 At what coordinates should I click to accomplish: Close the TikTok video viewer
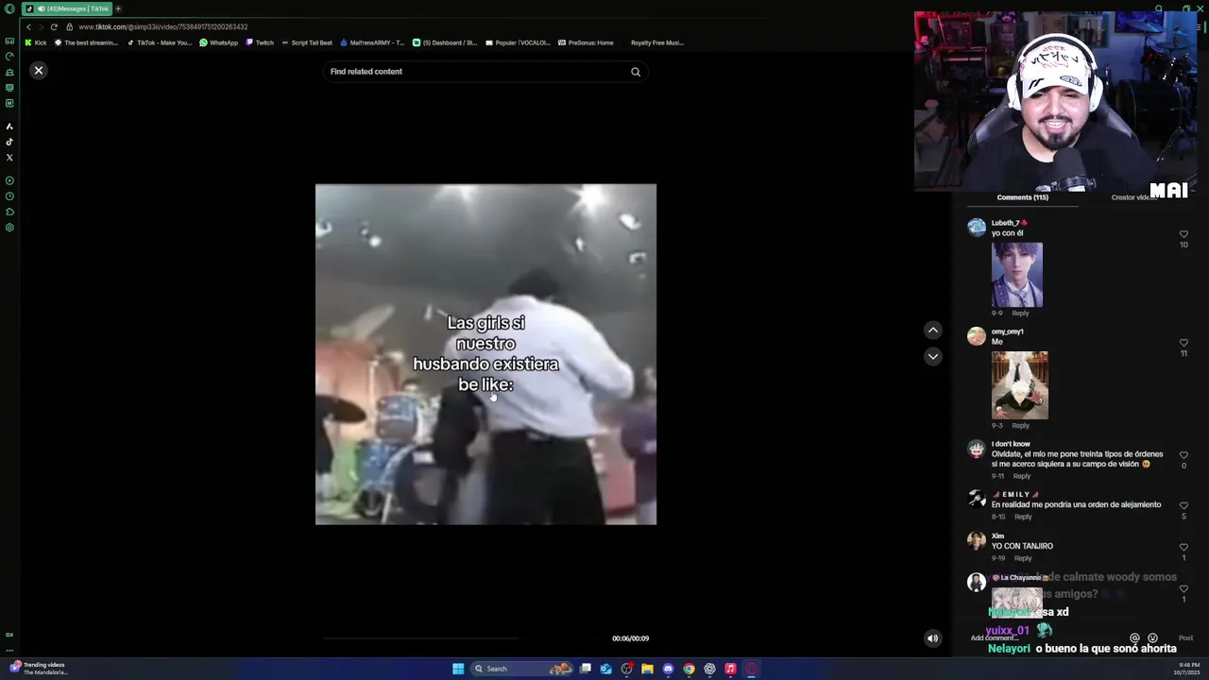(x=39, y=70)
